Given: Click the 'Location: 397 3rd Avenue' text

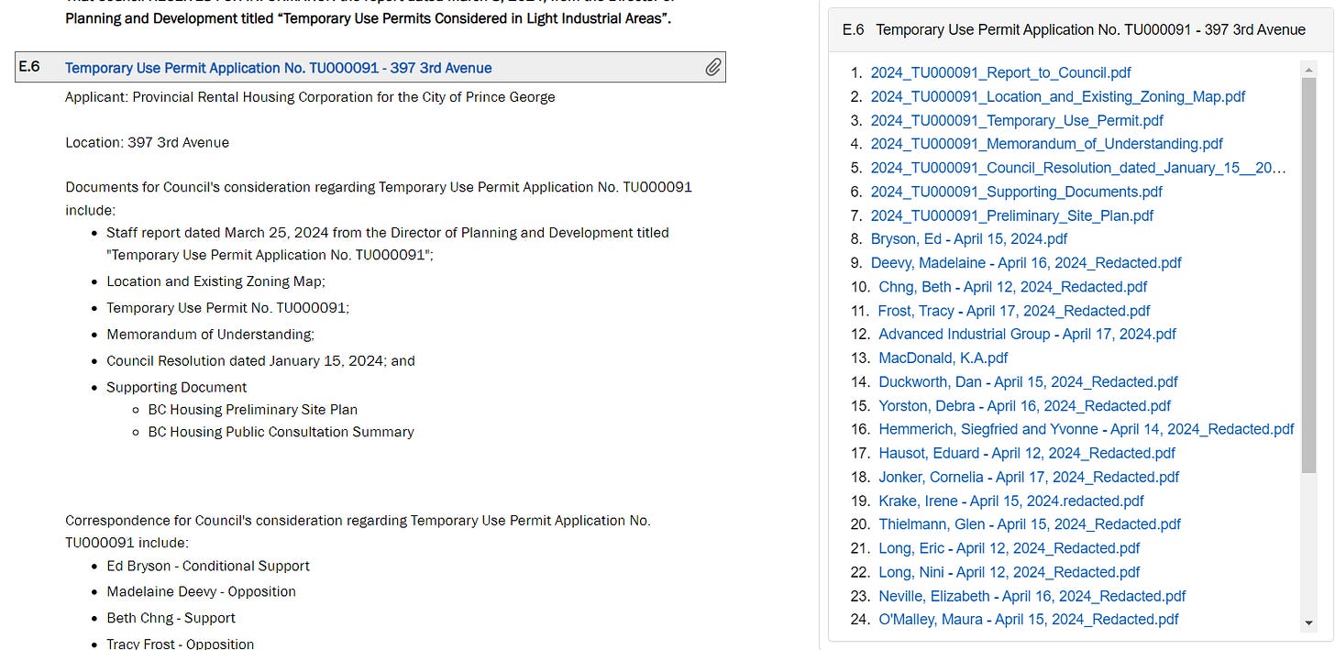Looking at the screenshot, I should pos(147,143).
